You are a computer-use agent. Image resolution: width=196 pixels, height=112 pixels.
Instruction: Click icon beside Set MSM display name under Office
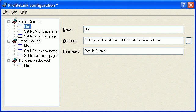tap(20, 51)
